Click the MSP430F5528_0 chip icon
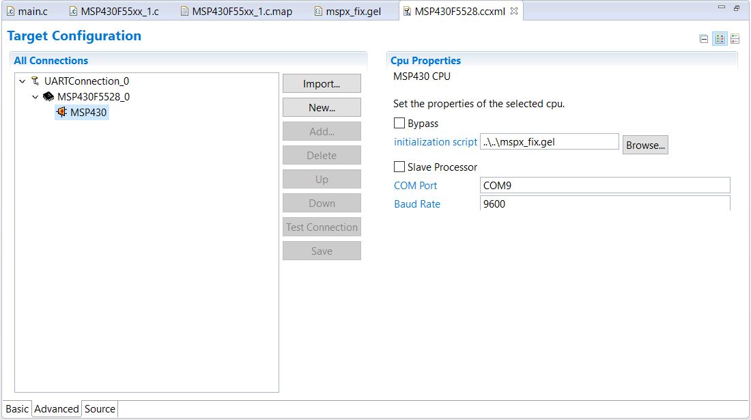The height and width of the screenshot is (420, 751). [x=48, y=97]
